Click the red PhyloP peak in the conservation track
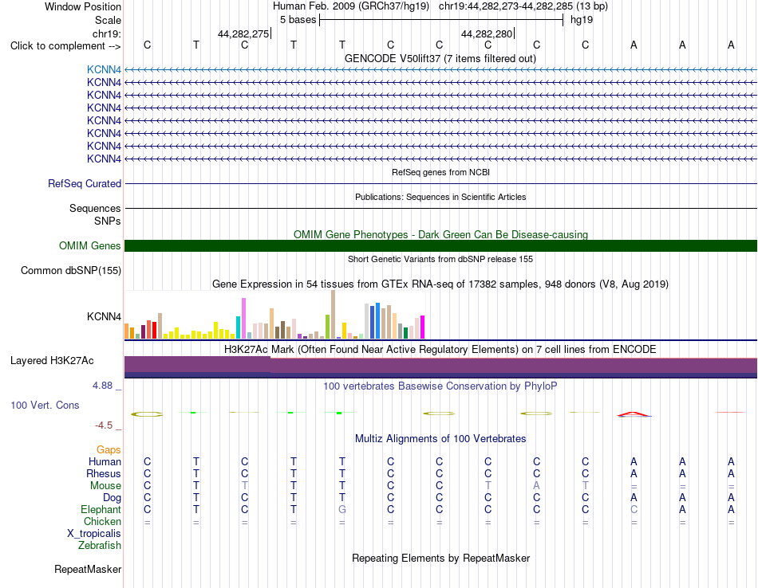Screen dimensions: 758x588 [x=634, y=414]
